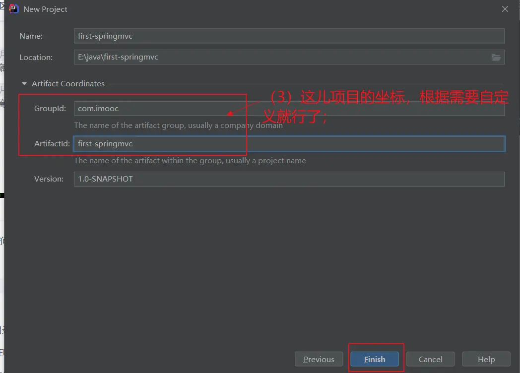Image resolution: width=520 pixels, height=373 pixels.
Task: Click the Name input field
Action: point(289,36)
